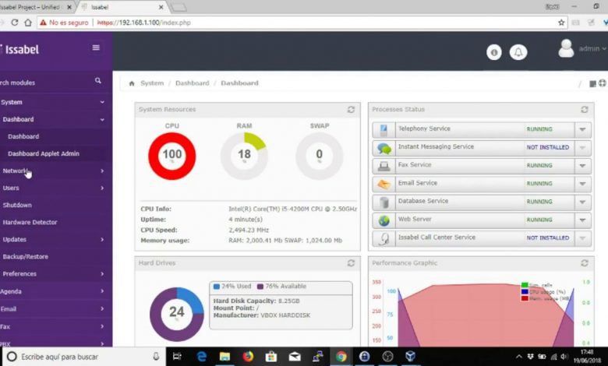Open Backup/Restore in sidebar
The image size is (608, 366).
point(25,257)
